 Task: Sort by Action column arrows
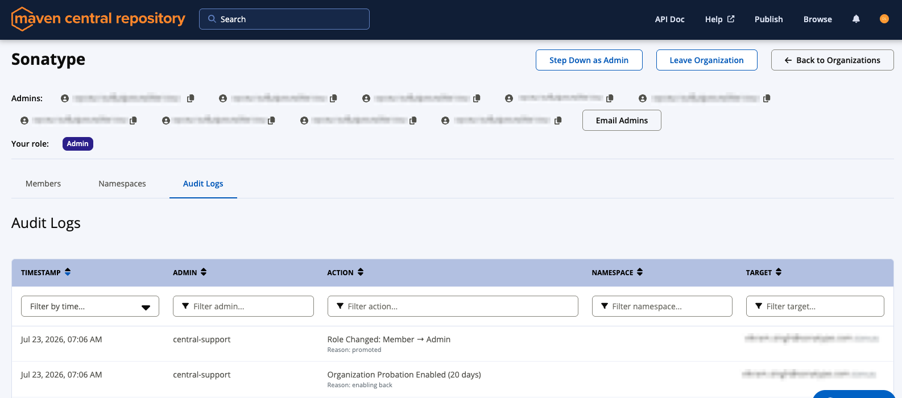pos(361,272)
